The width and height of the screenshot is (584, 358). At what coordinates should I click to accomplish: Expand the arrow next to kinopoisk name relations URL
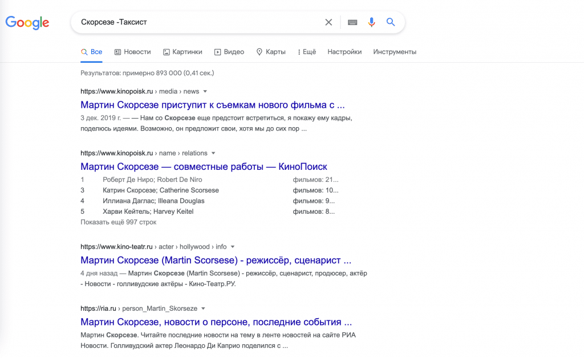pos(213,153)
